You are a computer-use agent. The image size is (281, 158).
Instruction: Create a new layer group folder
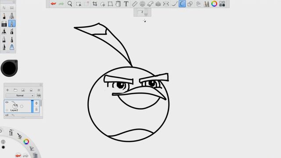pyautogui.click(x=15, y=90)
